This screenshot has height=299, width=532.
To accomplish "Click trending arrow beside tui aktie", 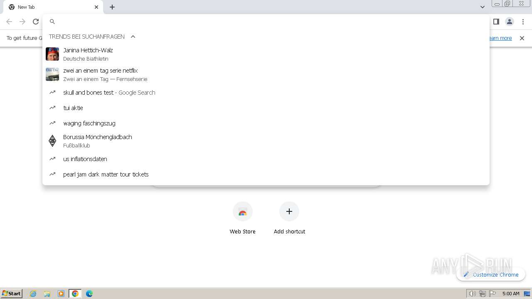I will point(52,108).
